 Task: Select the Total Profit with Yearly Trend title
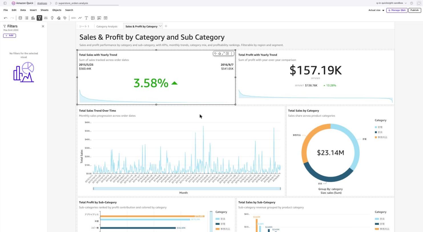pos(257,55)
